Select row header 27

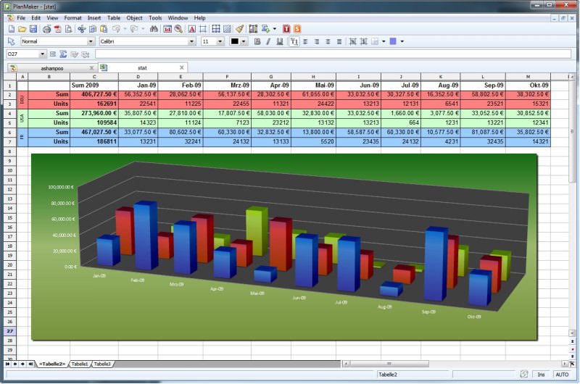pyautogui.click(x=10, y=331)
